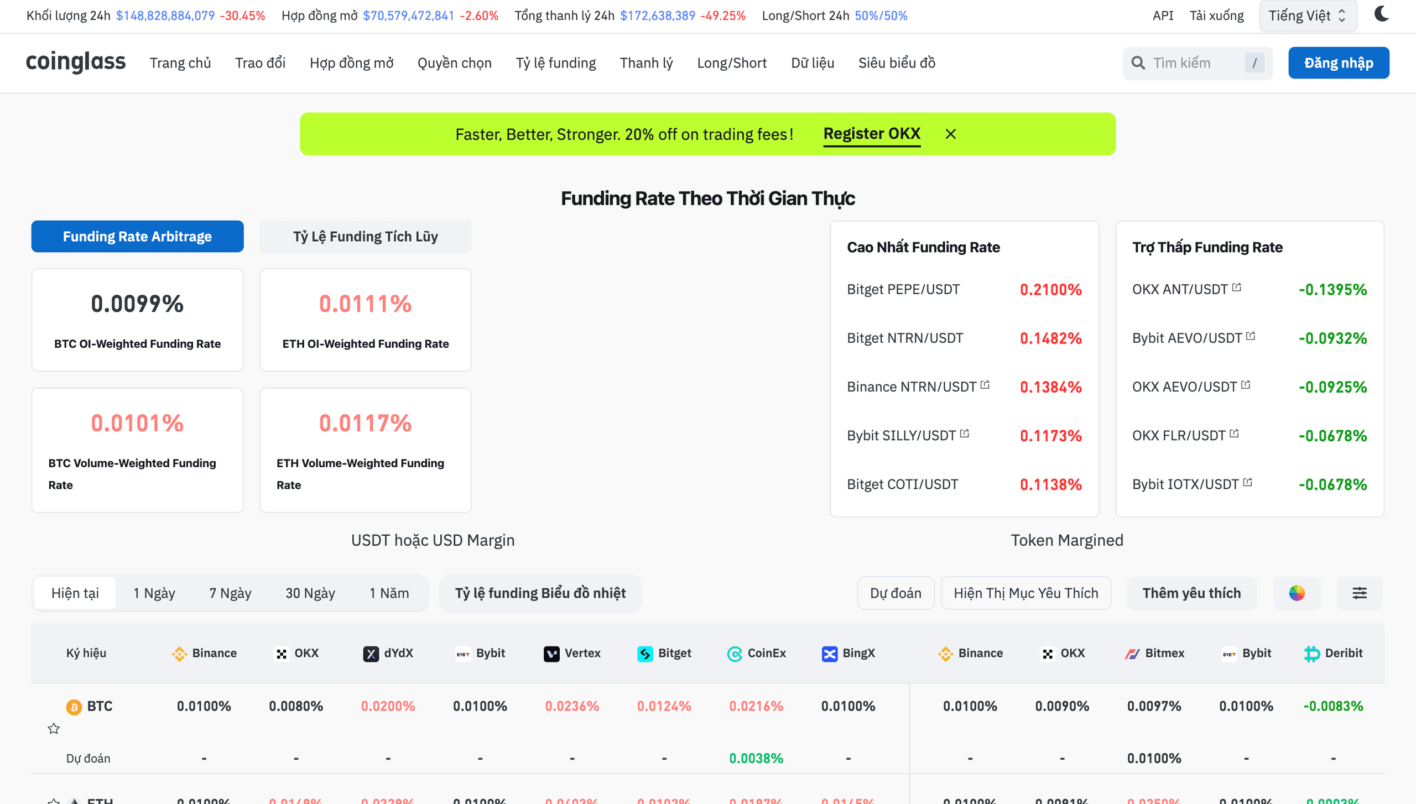The height and width of the screenshot is (804, 1416).
Task: Open external link icon for OKX ANT/USDT
Action: [1237, 288]
